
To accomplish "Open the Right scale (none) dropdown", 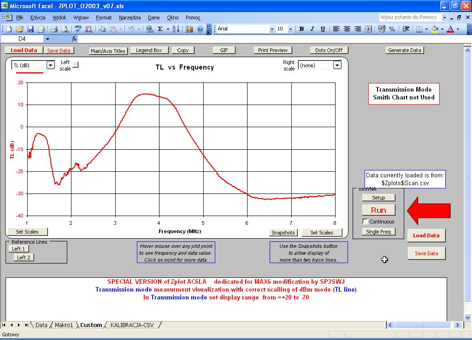I will pos(337,65).
